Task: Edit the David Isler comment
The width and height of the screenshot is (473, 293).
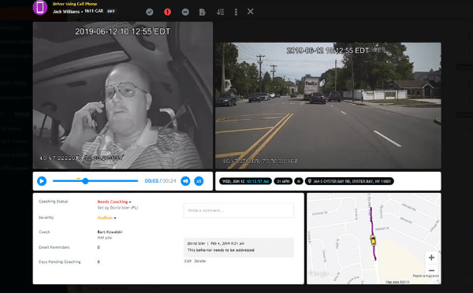Action: click(x=188, y=261)
